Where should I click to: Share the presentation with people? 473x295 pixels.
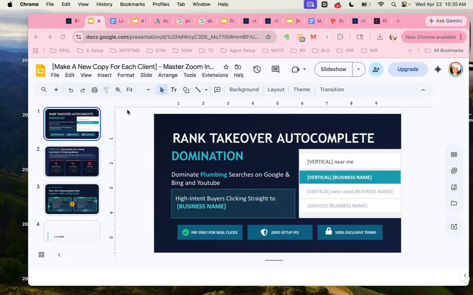376,69
